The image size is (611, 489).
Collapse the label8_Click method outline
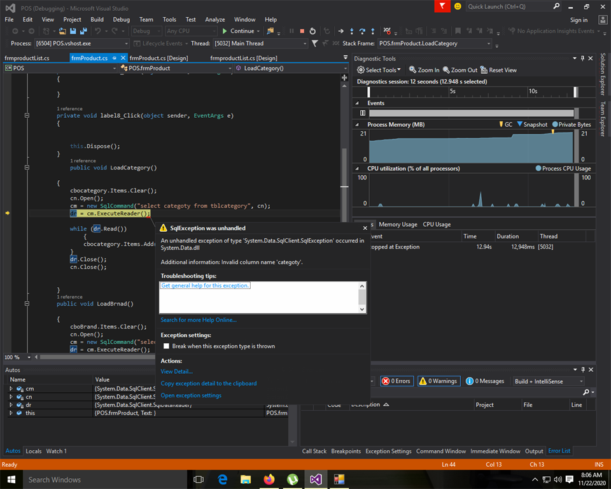tap(27, 115)
